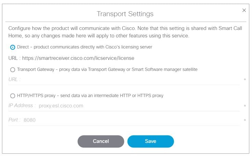This screenshot has width=252, height=156.
Task: Click the "IP Address :" field label
Action: coord(22,106)
